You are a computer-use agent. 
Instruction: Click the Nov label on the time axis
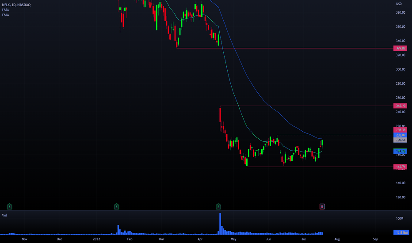click(x=24, y=239)
